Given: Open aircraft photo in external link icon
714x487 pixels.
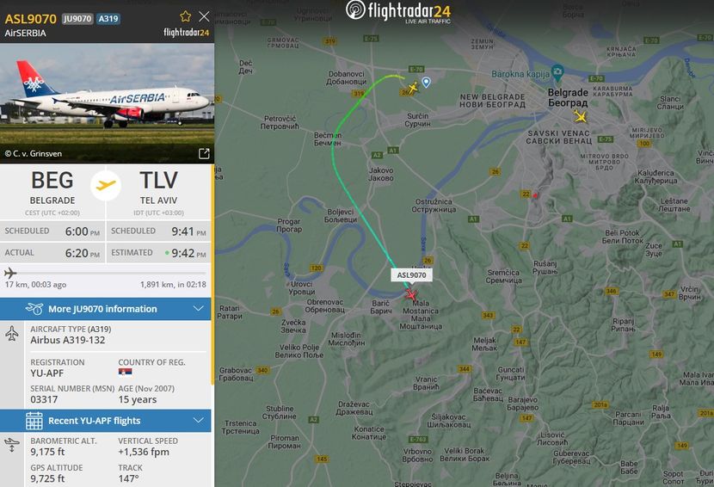Looking at the screenshot, I should coord(204,153).
